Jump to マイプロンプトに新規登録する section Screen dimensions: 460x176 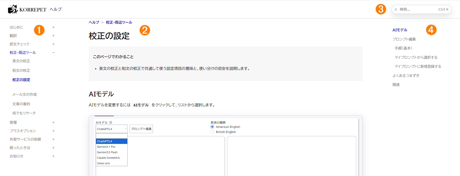(418, 66)
